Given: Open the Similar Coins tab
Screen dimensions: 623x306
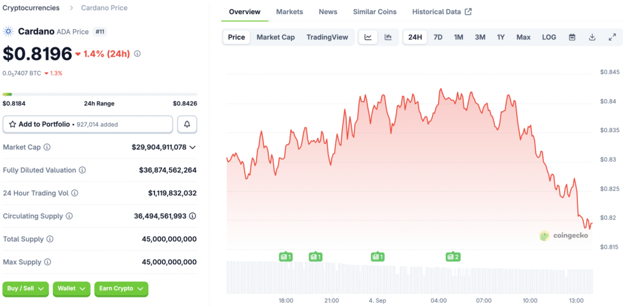Looking at the screenshot, I should point(375,12).
